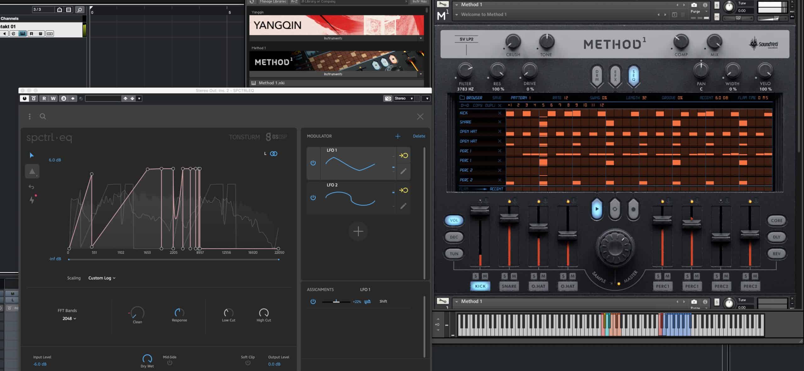Click the SPCTRL EQ search magnifier icon
Image resolution: width=804 pixels, height=371 pixels.
click(x=43, y=117)
